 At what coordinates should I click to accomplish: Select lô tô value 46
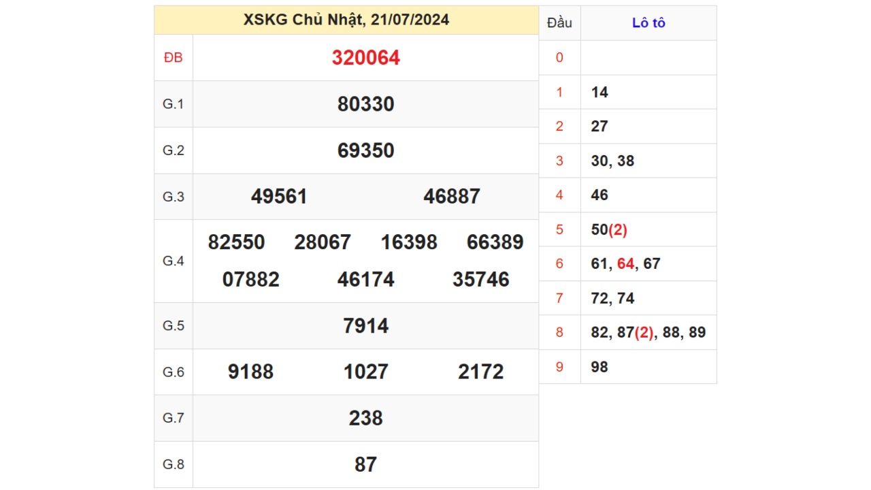click(599, 195)
